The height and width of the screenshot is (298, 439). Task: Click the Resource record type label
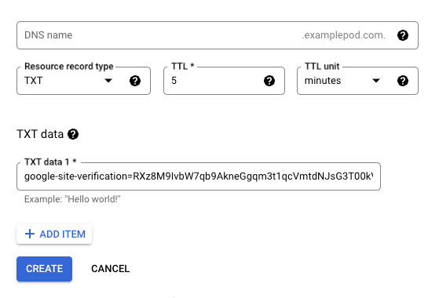69,66
